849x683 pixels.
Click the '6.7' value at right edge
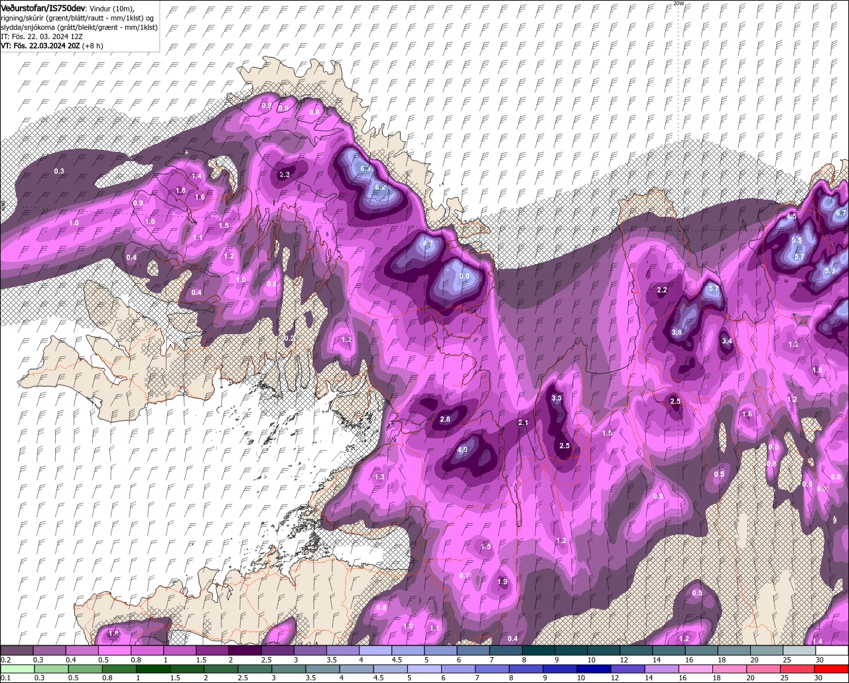(841, 213)
